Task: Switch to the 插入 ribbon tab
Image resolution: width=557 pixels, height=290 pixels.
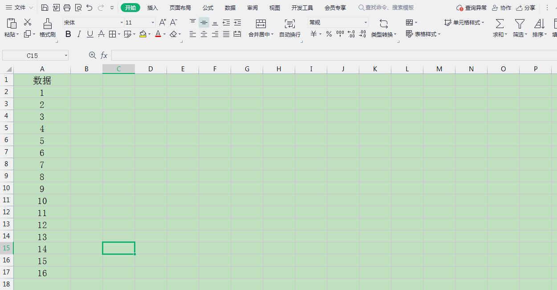Action: pyautogui.click(x=152, y=7)
